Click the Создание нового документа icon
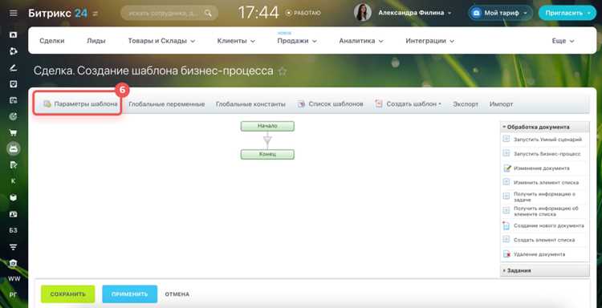The width and height of the screenshot is (602, 308). pos(506,225)
